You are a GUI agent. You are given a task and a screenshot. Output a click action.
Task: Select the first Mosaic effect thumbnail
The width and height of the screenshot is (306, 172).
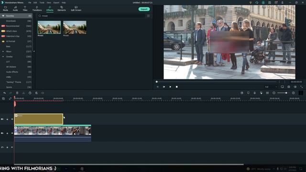[x=49, y=27]
